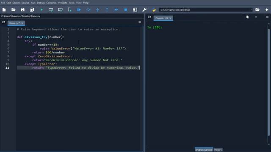This screenshot has width=271, height=152.
Task: Save the current file
Action: pos(22,10)
